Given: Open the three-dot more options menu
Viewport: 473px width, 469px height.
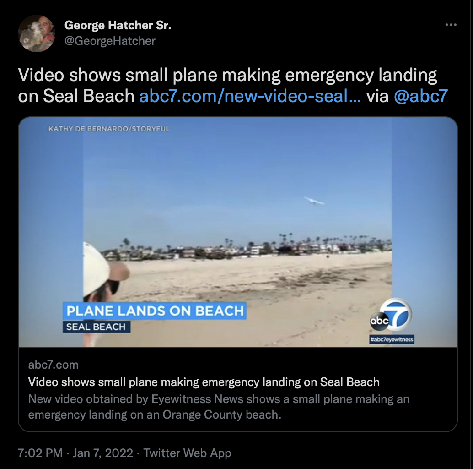Looking at the screenshot, I should [451, 25].
